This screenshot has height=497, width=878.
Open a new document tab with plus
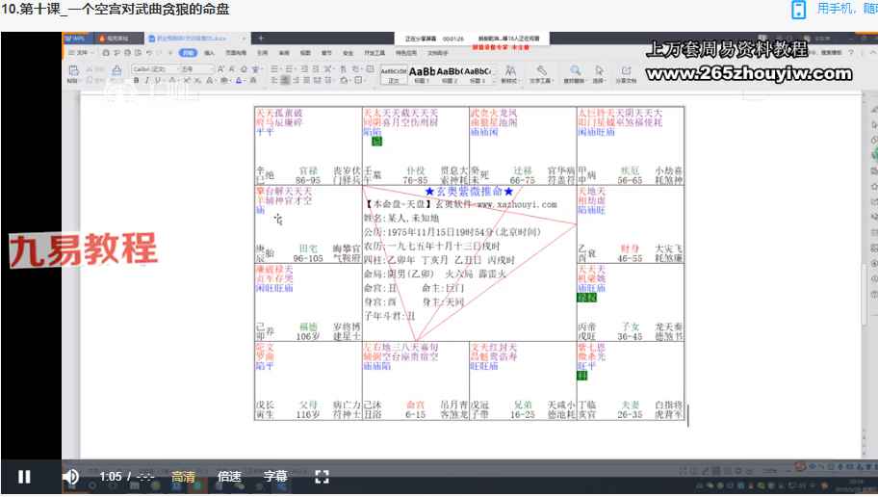tap(261, 39)
